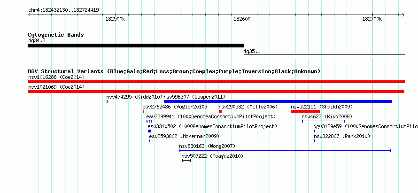Screen dimensions: 418x193
Task: Select the 4q34.3 black cytogenetic band
Action: point(136,46)
